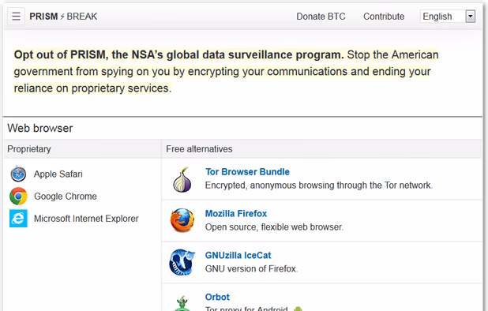Open the English language dropdown
The width and height of the screenshot is (488, 311).
point(448,16)
